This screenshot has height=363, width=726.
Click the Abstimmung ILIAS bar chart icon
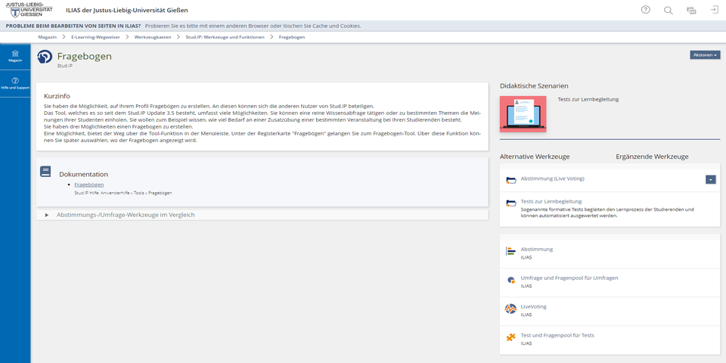(x=510, y=251)
